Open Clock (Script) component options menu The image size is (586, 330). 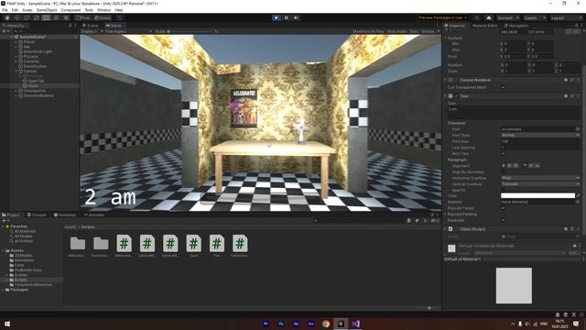(x=578, y=229)
